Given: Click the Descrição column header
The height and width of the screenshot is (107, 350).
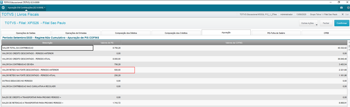Looking at the screenshot, I should [x=47, y=43].
